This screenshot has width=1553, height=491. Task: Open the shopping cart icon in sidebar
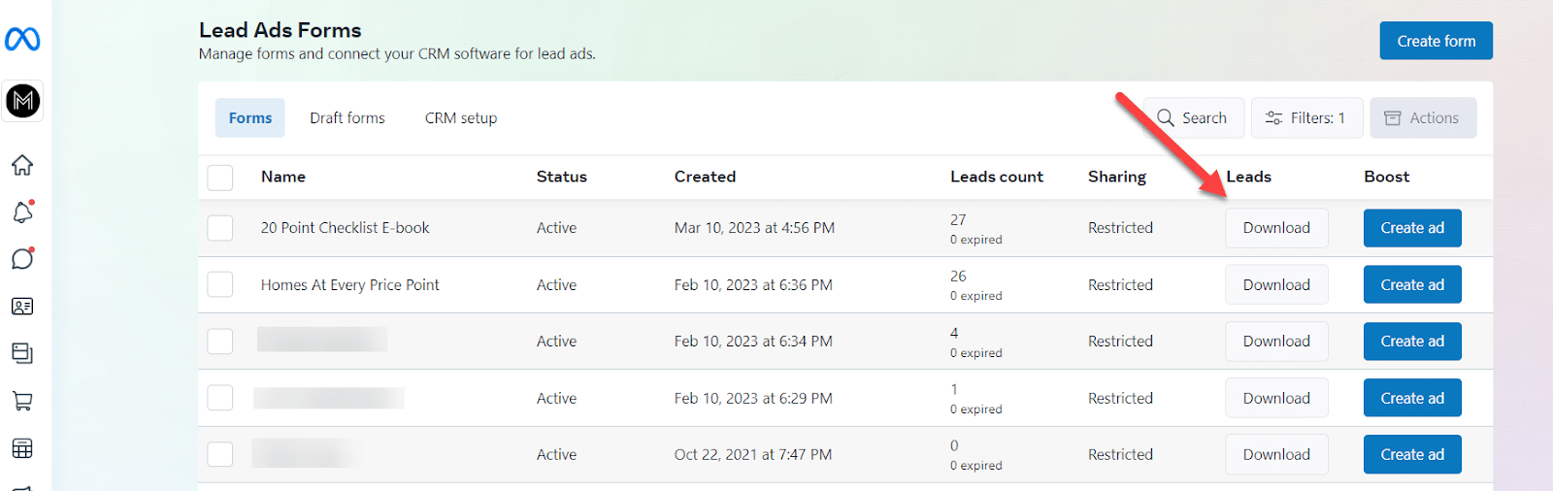click(22, 401)
